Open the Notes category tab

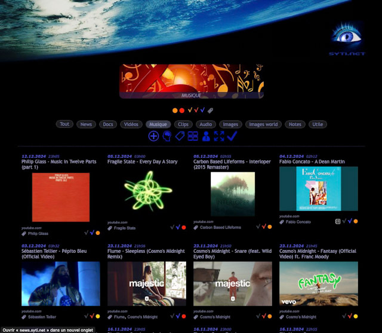(x=295, y=124)
